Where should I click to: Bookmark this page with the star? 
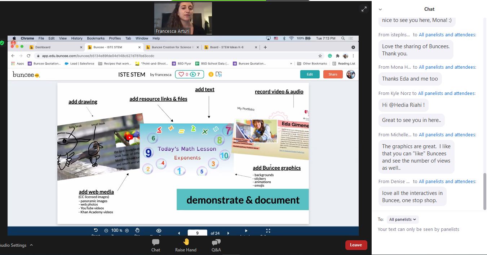coord(320,56)
